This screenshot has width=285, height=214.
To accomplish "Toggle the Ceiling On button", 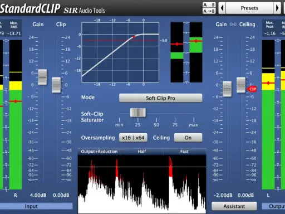I will pos(188,138).
